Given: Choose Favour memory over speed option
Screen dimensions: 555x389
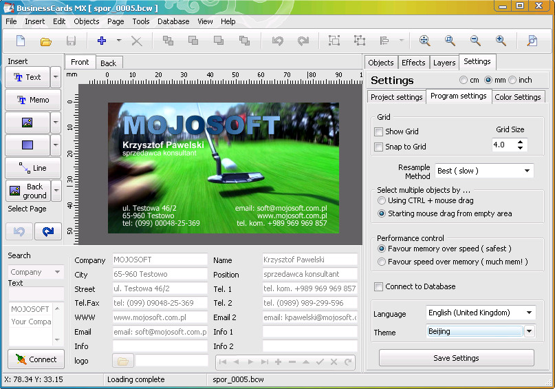Looking at the screenshot, I should [382, 249].
